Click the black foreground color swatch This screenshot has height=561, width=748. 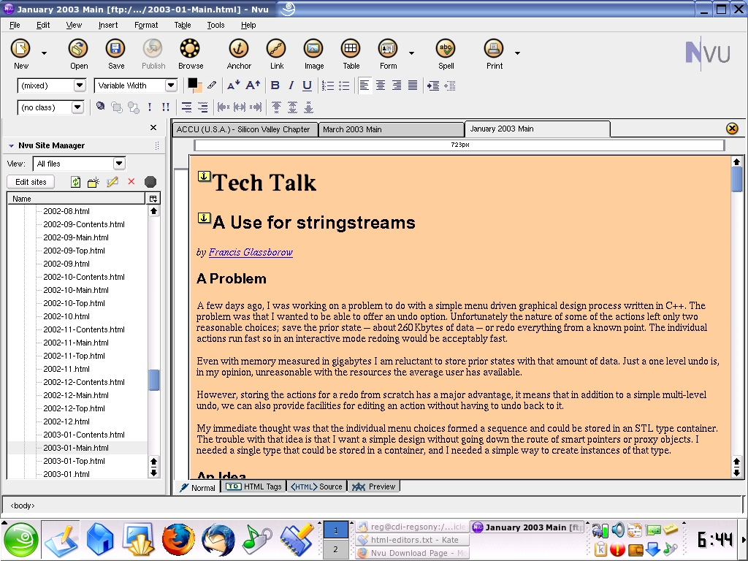pos(192,83)
